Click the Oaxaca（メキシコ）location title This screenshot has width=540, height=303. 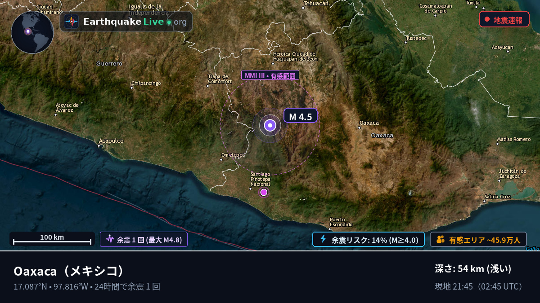(x=68, y=271)
